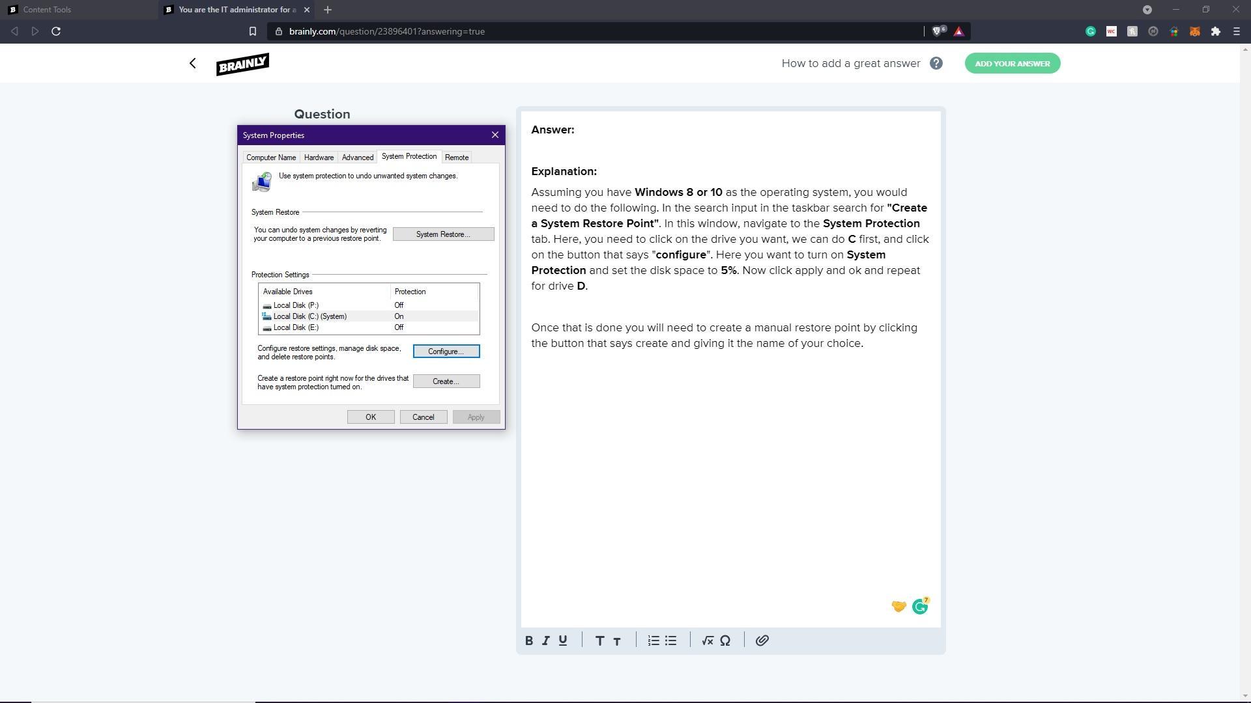Click the address bar URL field
This screenshot has width=1251, height=703.
coord(521,31)
